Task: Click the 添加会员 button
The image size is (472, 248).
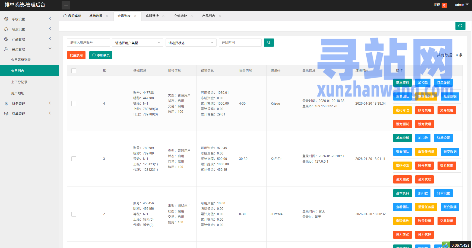Action: [x=101, y=55]
